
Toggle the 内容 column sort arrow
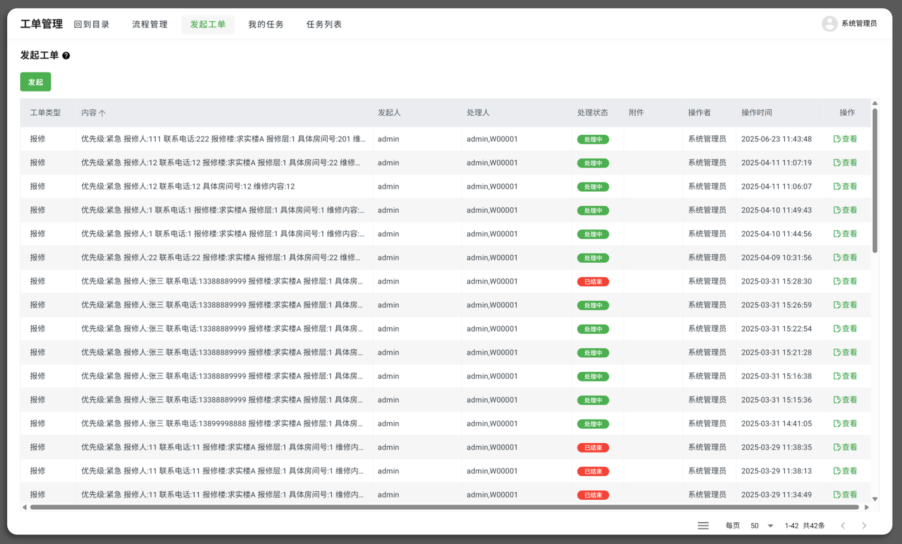tap(103, 113)
